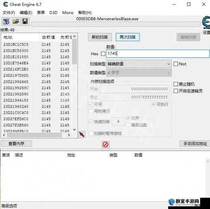Click the 地址 column header in results
Image resolution: width=210 pixels, height=209 pixels.
(x=20, y=37)
